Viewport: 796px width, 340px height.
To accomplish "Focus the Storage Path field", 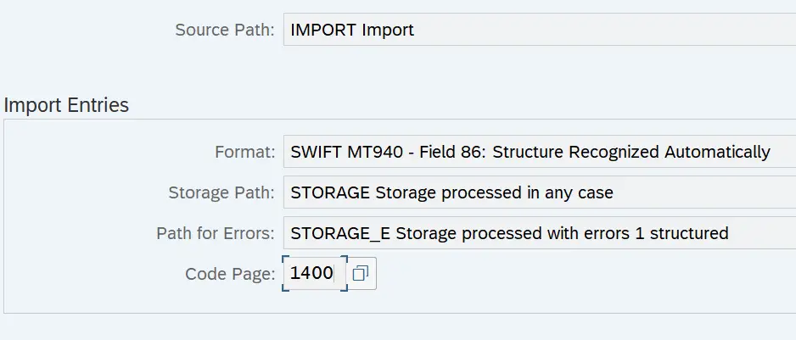I will pyautogui.click(x=540, y=192).
